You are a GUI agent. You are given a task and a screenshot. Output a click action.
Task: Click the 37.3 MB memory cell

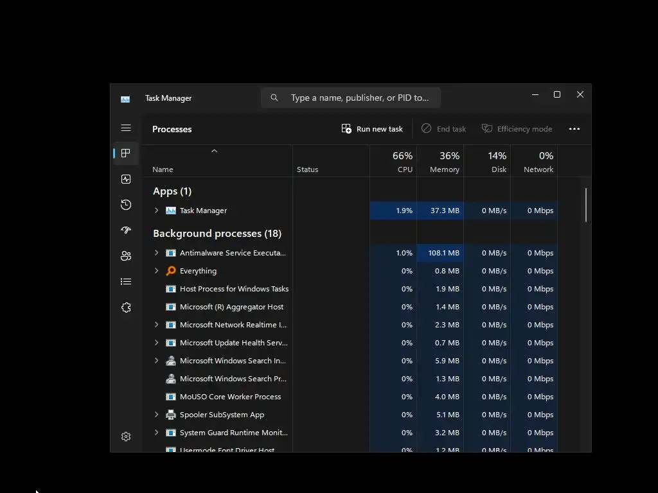440,211
